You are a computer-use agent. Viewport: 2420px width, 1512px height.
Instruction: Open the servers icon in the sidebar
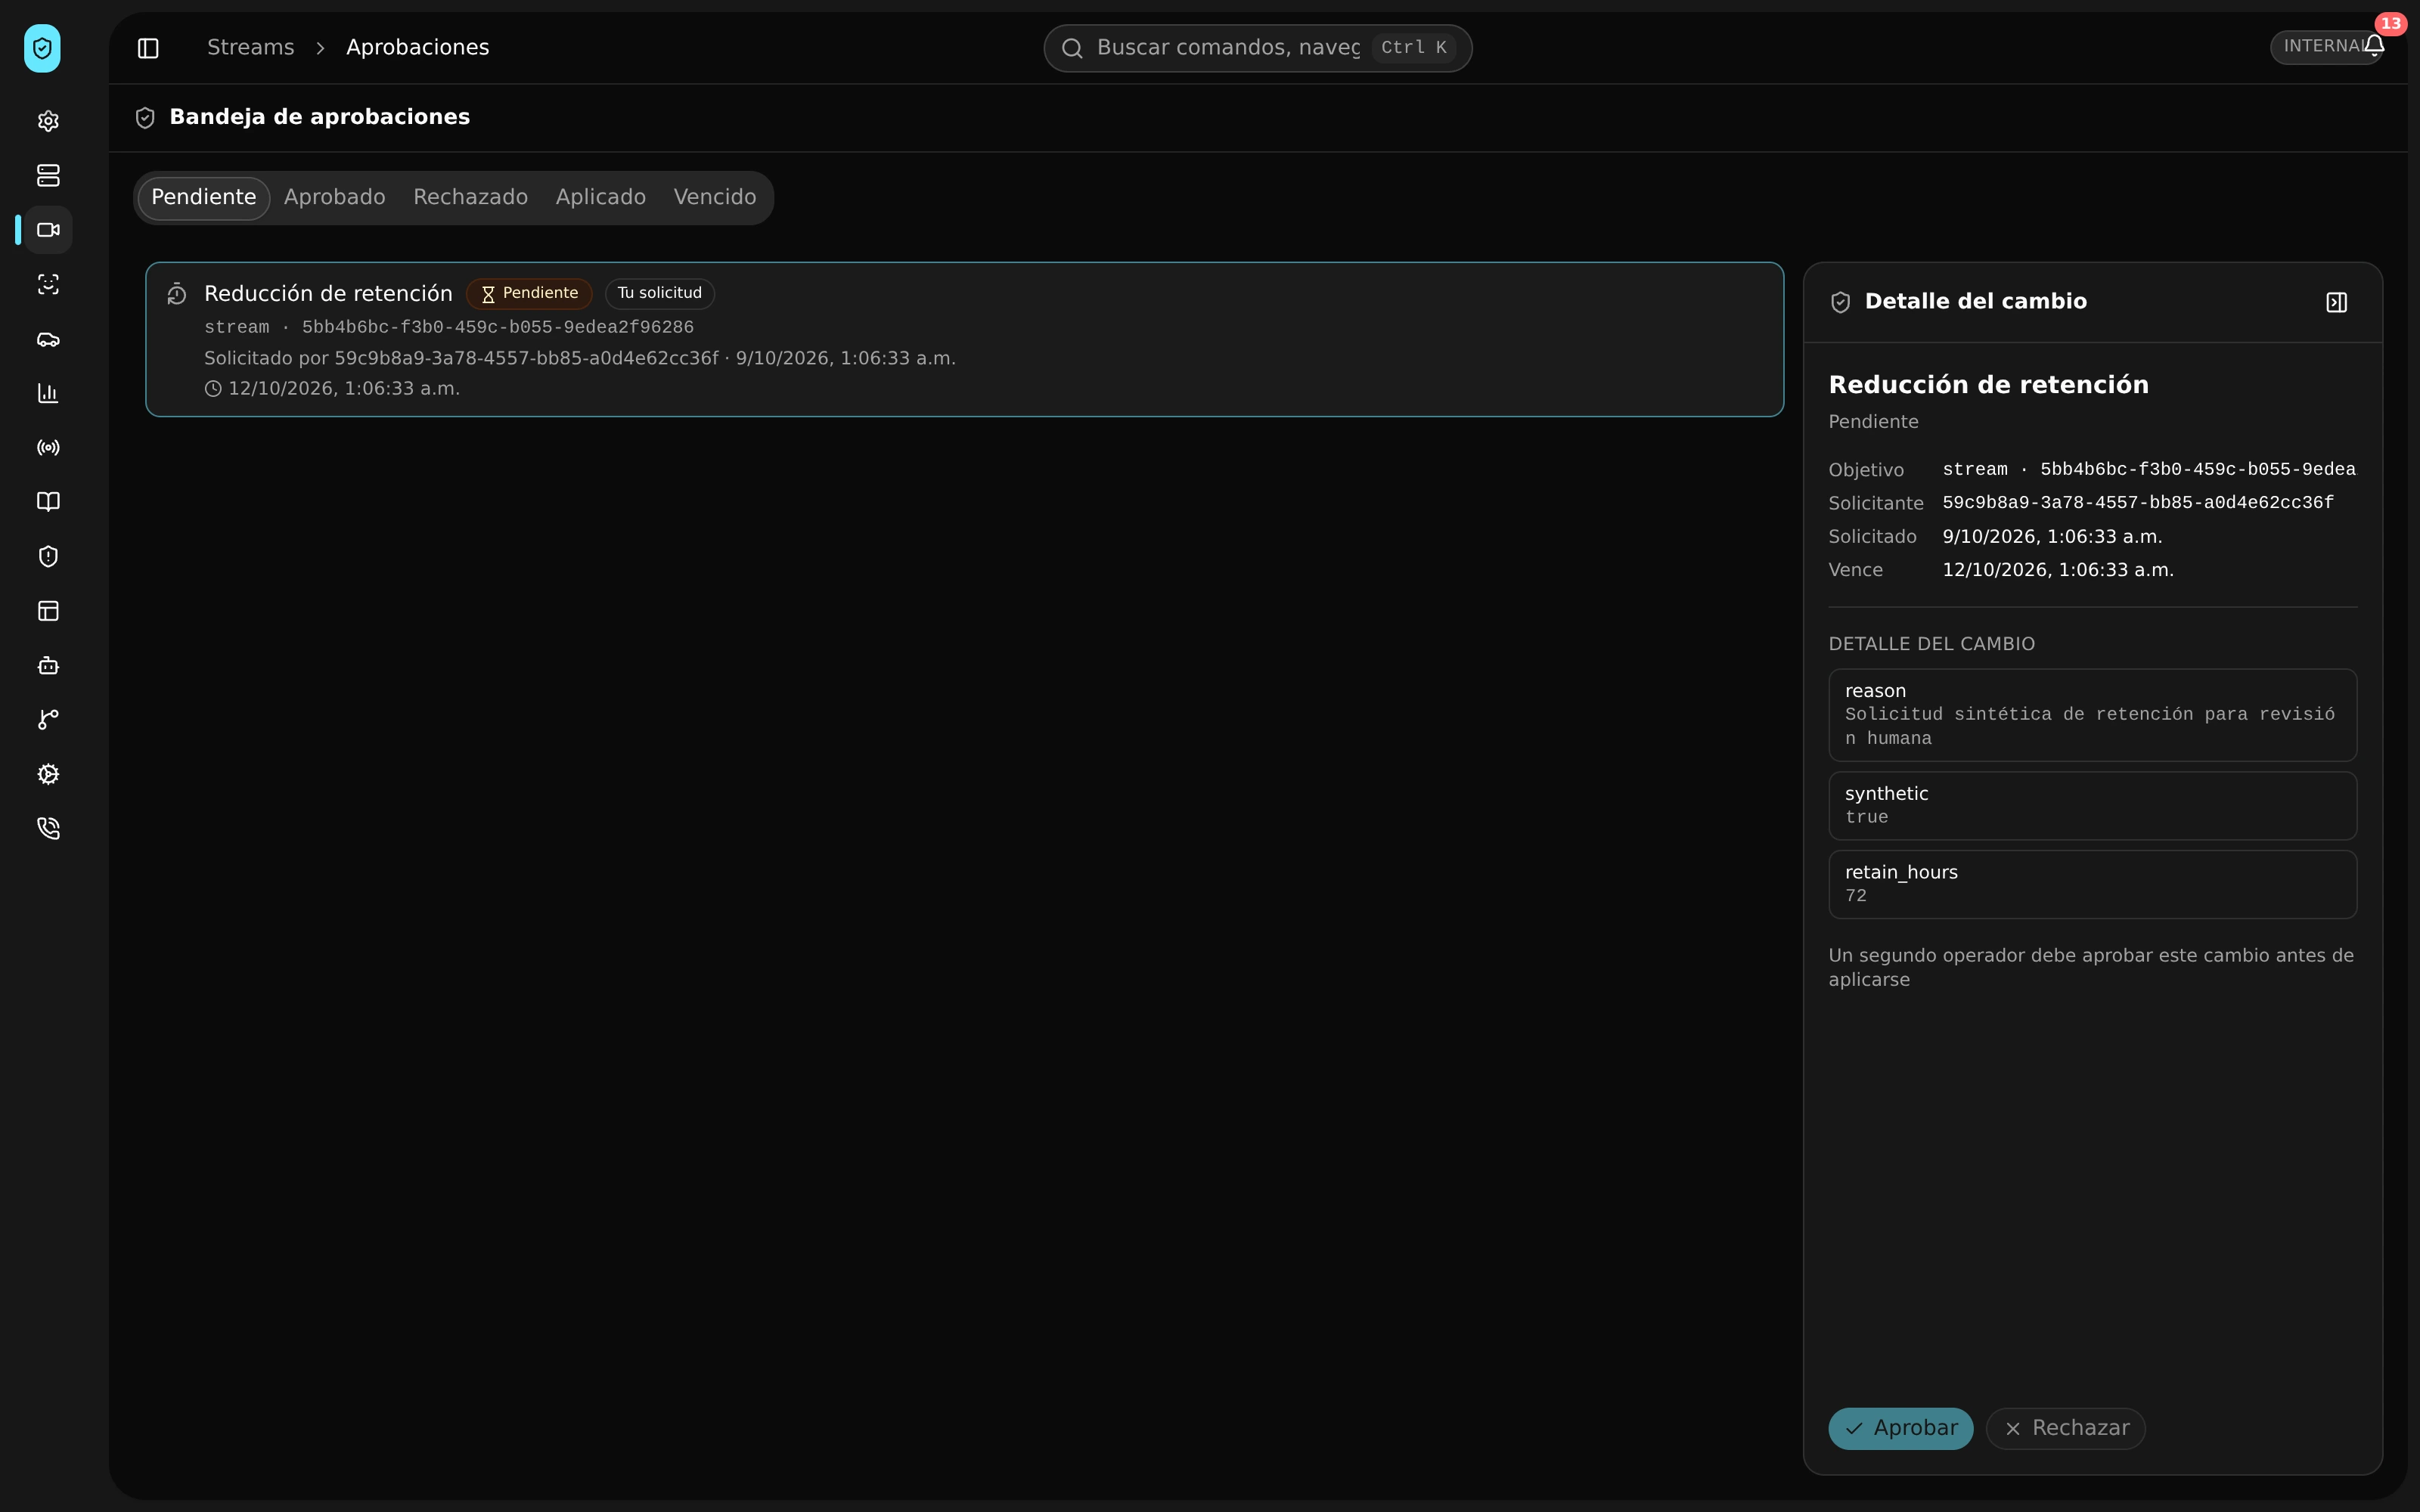[48, 175]
